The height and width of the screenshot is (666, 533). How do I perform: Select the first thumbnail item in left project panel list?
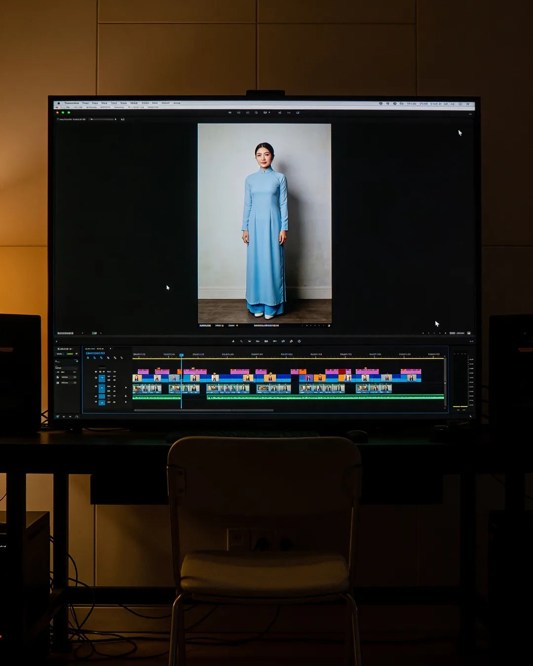pos(67,377)
